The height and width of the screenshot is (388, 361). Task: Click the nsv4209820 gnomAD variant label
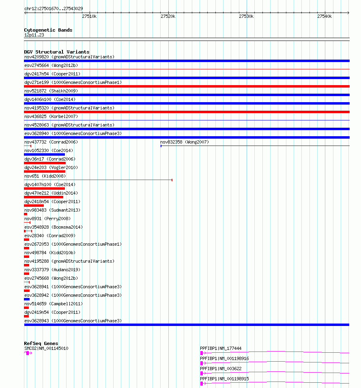pyautogui.click(x=69, y=57)
